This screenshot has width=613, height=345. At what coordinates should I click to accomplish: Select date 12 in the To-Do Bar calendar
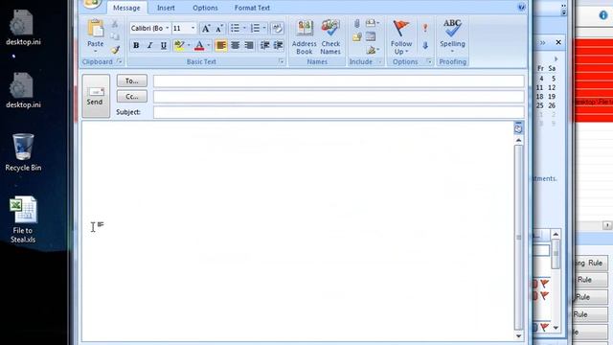(x=552, y=87)
